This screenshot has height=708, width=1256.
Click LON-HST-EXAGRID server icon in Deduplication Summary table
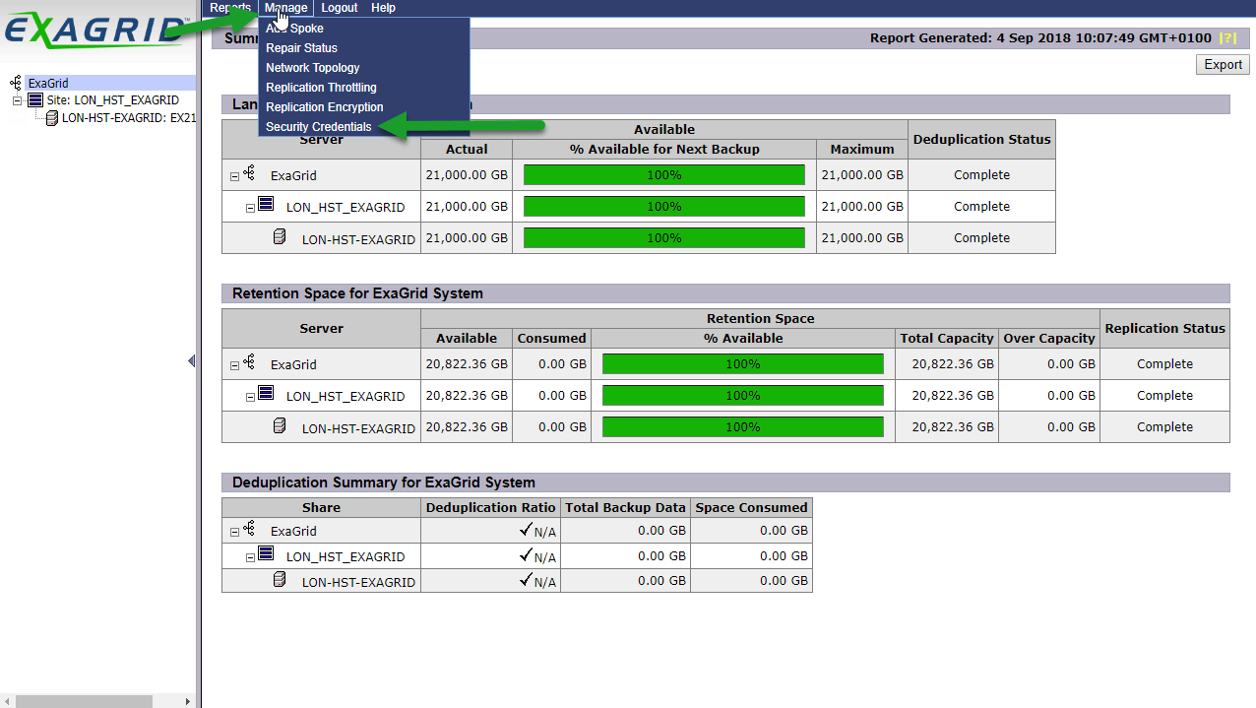(280, 579)
